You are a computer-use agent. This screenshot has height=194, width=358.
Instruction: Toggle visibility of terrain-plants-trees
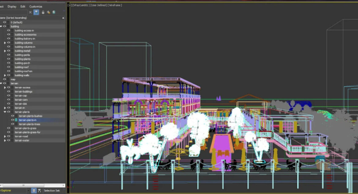(x=13, y=124)
